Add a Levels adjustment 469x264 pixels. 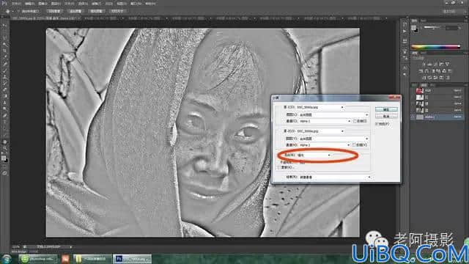(x=429, y=64)
